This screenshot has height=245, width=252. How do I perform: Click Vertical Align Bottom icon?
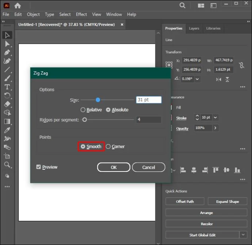click(x=237, y=170)
